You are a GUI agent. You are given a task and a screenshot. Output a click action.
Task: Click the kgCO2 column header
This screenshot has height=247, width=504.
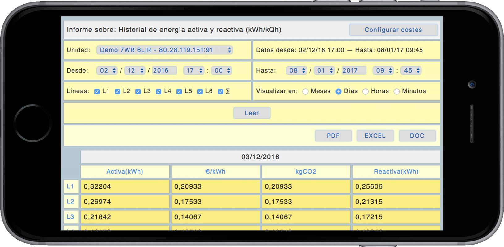point(306,172)
